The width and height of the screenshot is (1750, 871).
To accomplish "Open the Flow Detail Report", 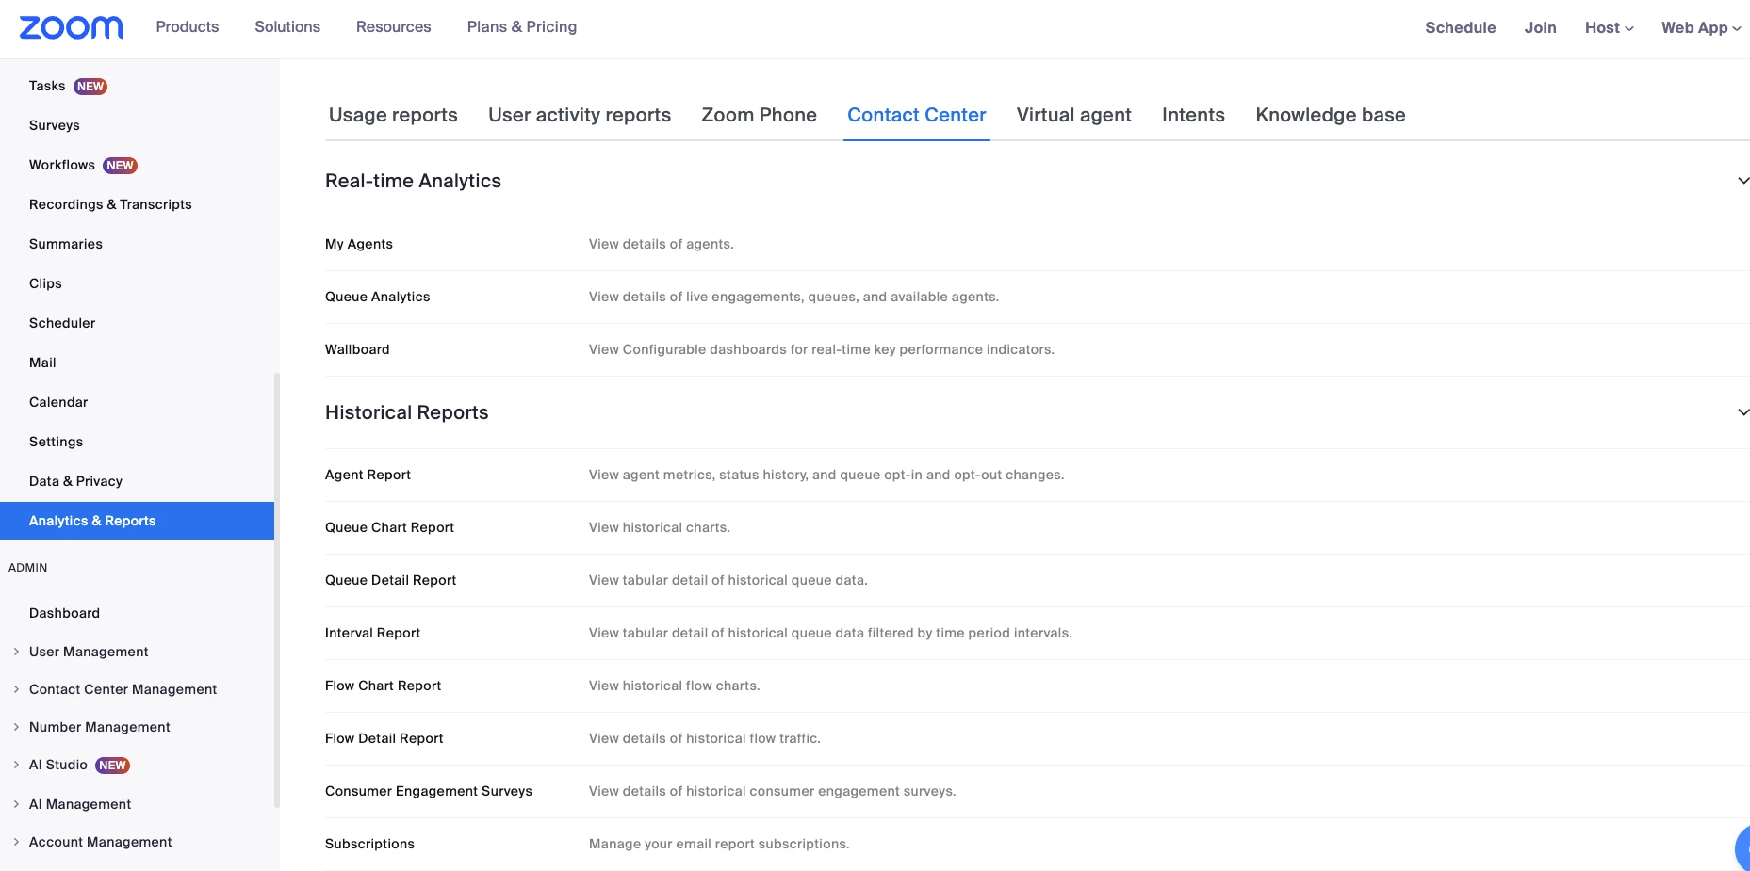I will click(384, 738).
